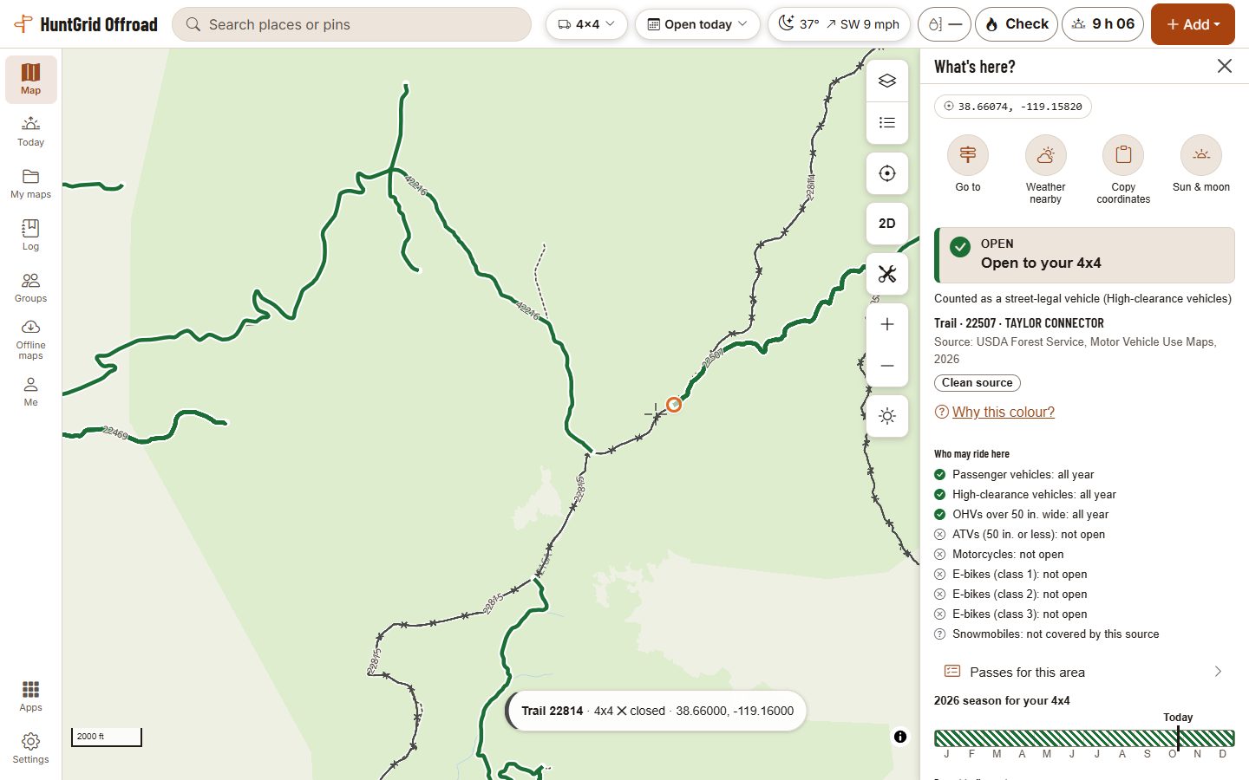Open the Log sidebar item
The width and height of the screenshot is (1249, 780).
[31, 235]
